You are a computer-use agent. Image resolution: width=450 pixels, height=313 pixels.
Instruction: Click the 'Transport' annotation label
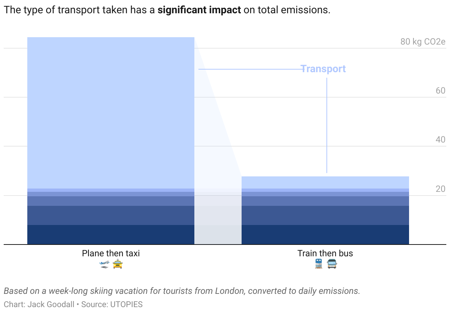click(323, 69)
